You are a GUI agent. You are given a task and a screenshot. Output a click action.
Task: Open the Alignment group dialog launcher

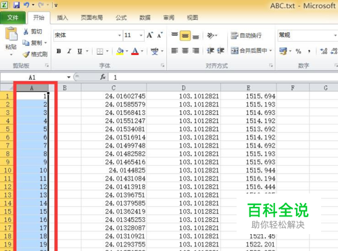click(x=270, y=66)
